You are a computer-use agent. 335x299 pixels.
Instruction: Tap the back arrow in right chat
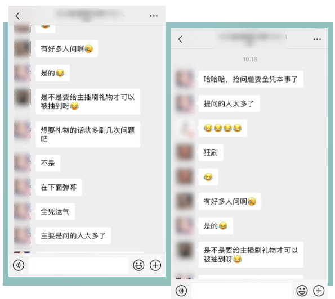180,39
